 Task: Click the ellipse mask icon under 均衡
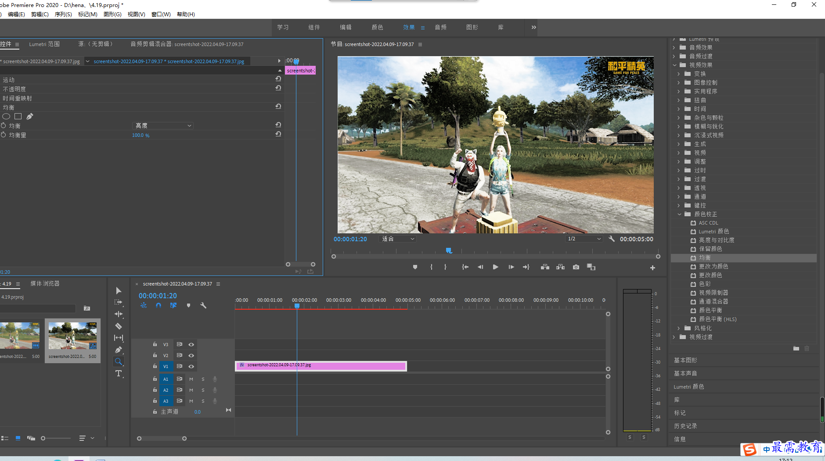(x=6, y=116)
